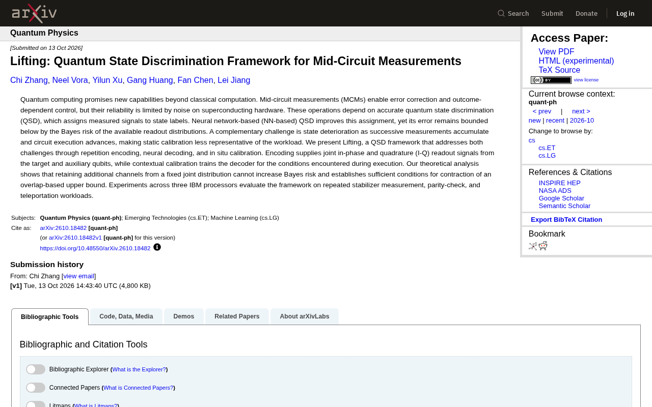Click view email link
This screenshot has width=652, height=407.
pyautogui.click(x=78, y=276)
